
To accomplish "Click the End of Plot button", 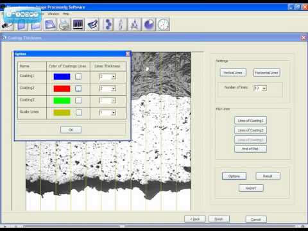I will (250, 149).
